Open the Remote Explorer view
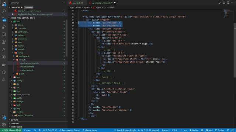 4,34
